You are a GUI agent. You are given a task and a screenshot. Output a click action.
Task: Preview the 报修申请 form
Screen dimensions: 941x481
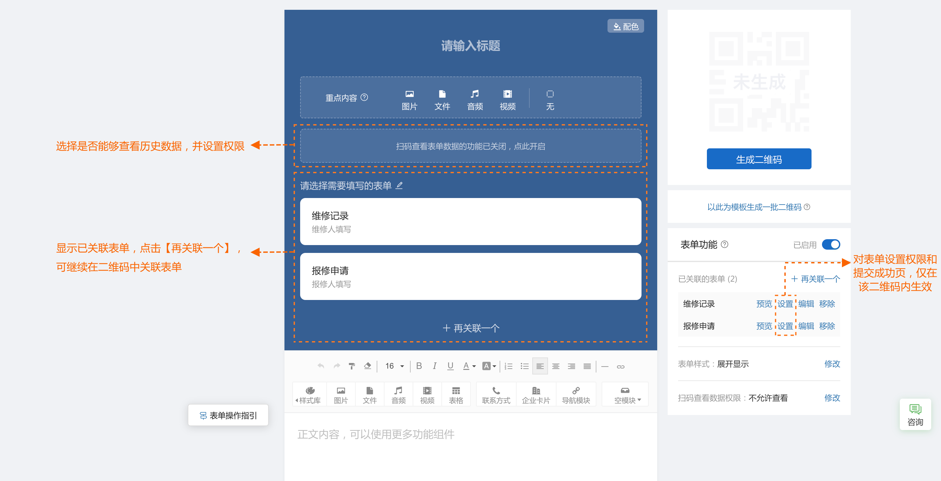point(764,326)
